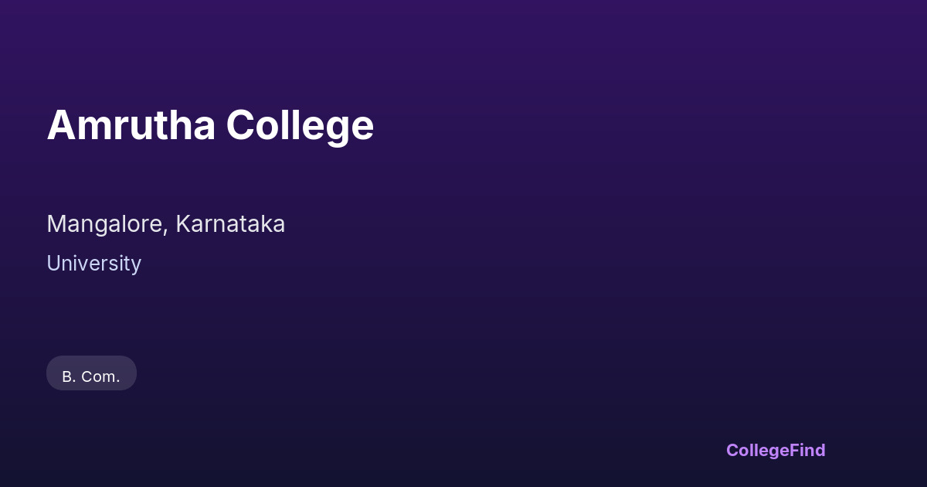Click the word "College" in the heading
The height and width of the screenshot is (487, 927).
300,125
